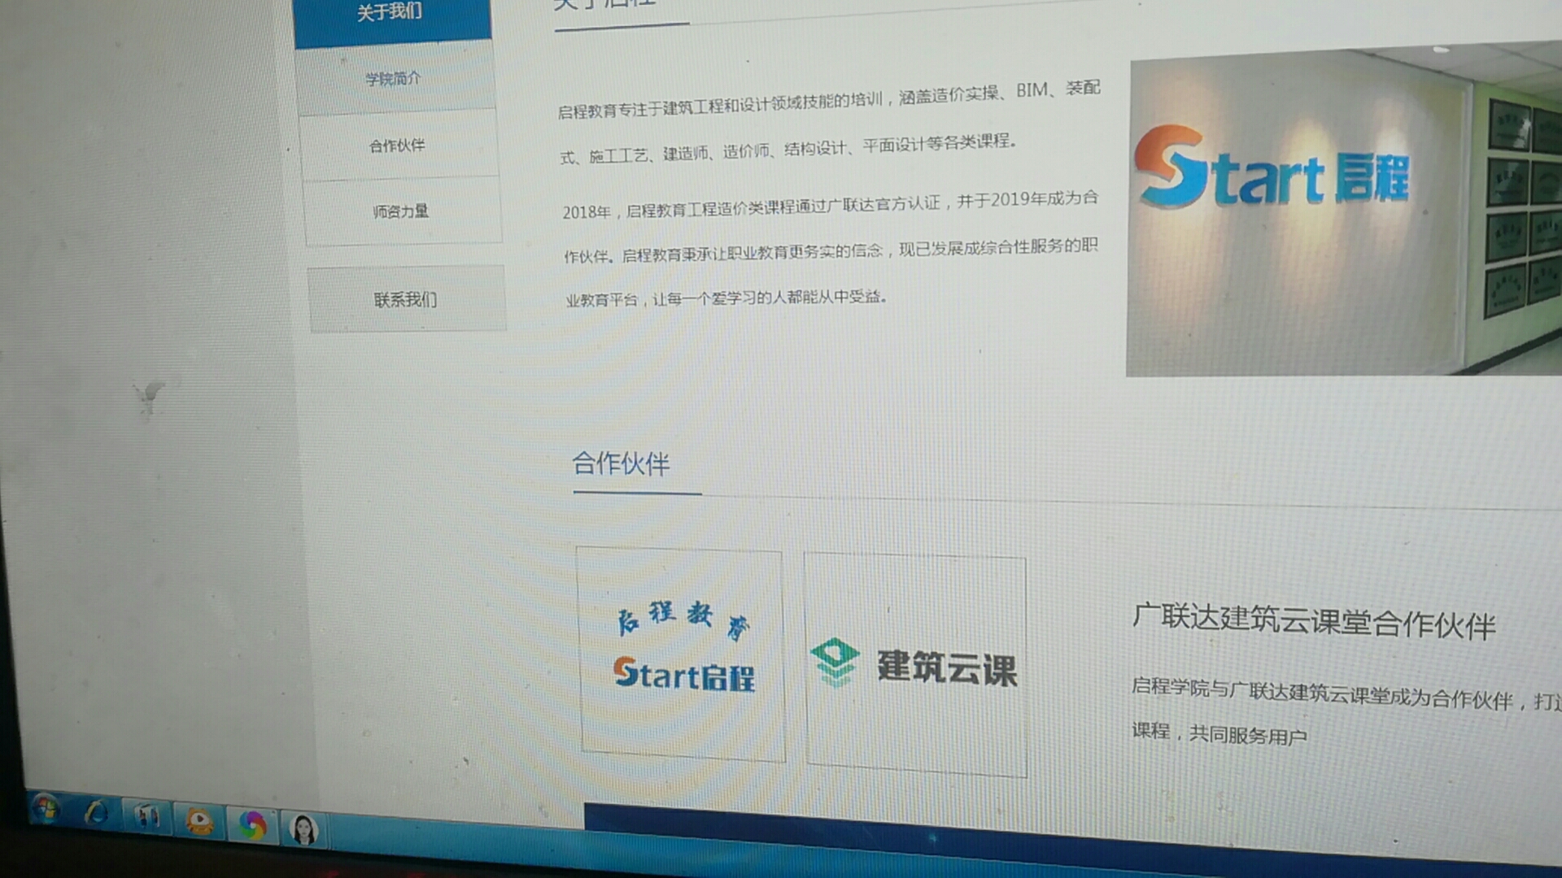Click the text 课程，共同服务用户
The image size is (1562, 878).
1219,733
